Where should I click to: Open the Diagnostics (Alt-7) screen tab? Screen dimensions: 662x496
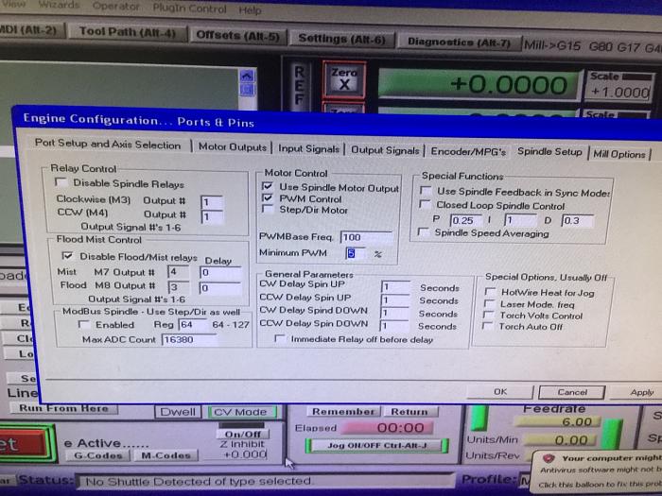click(x=459, y=43)
